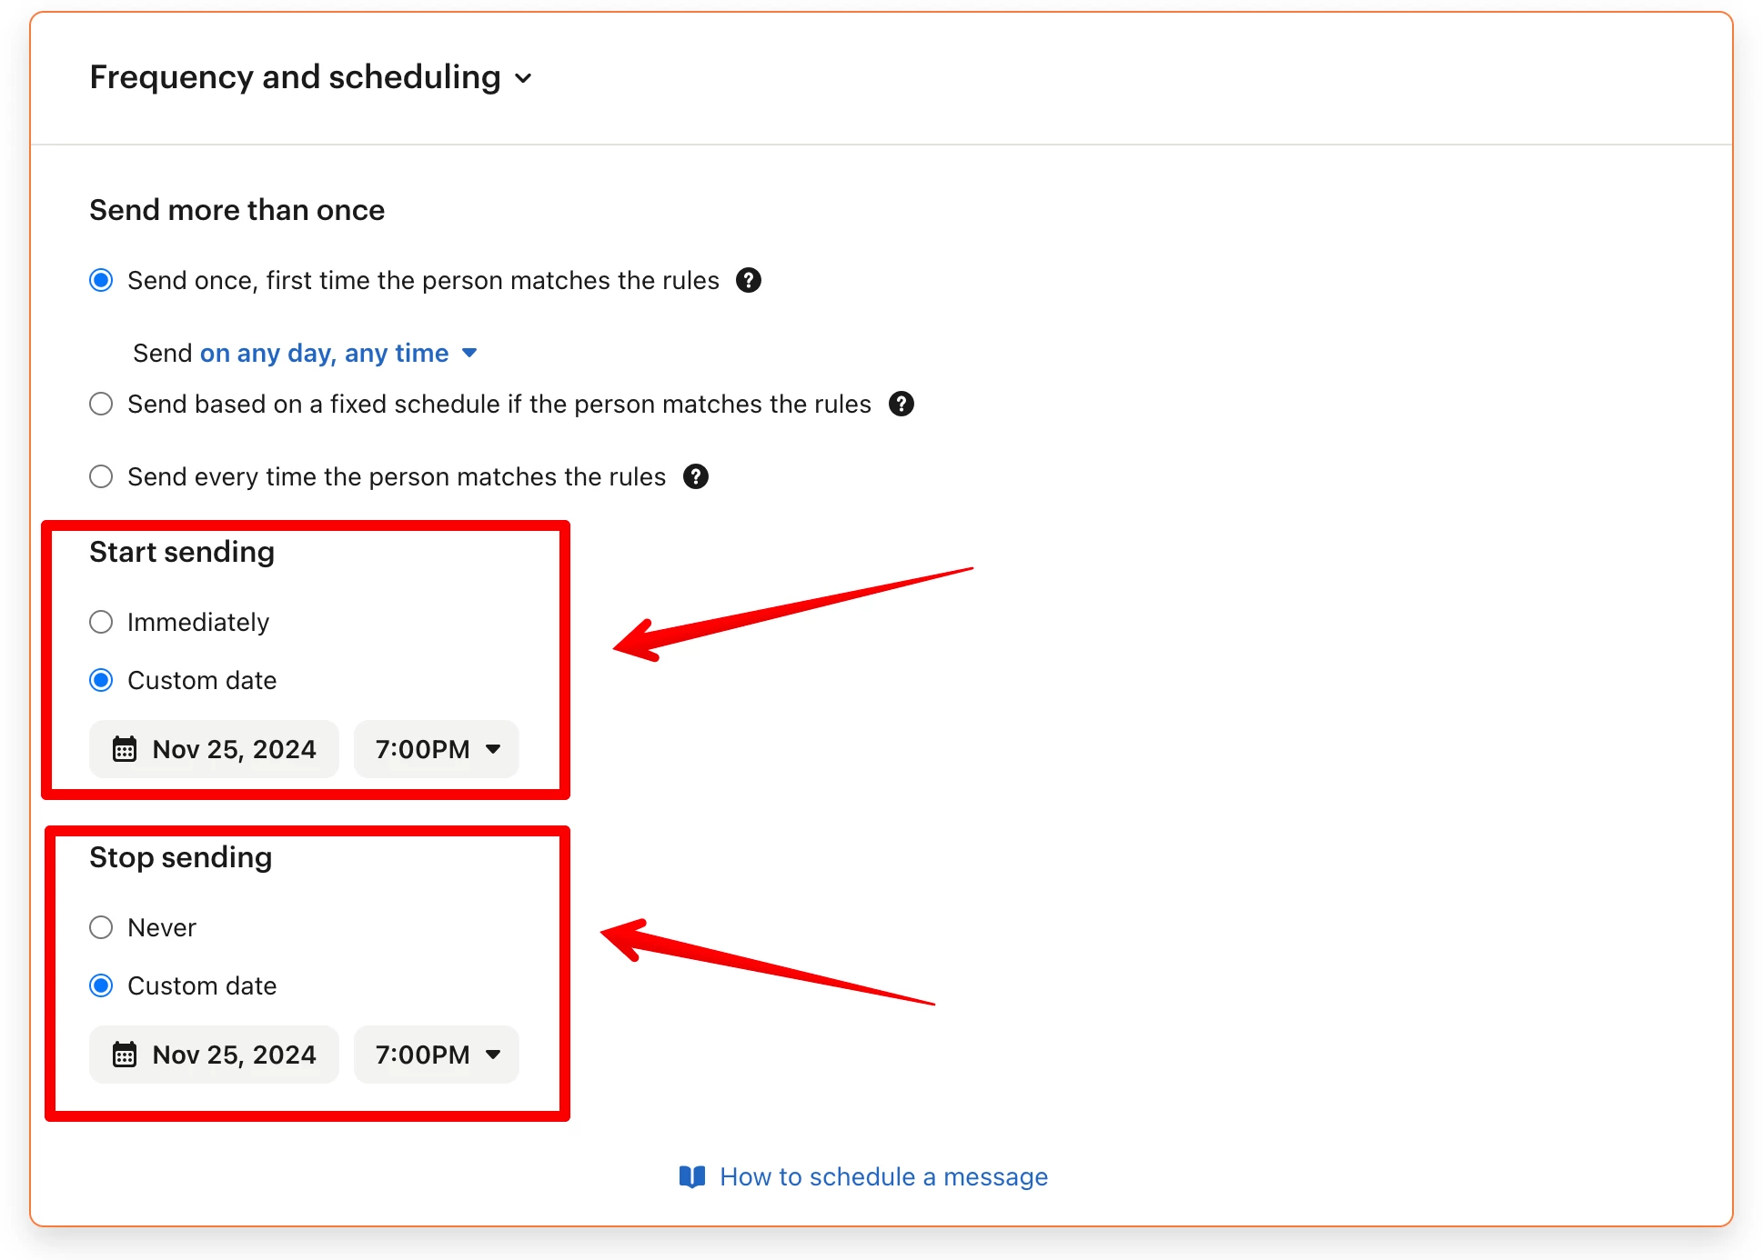Open Stop sending 7:00PM time dropdown
The height and width of the screenshot is (1260, 1763).
tap(437, 1055)
